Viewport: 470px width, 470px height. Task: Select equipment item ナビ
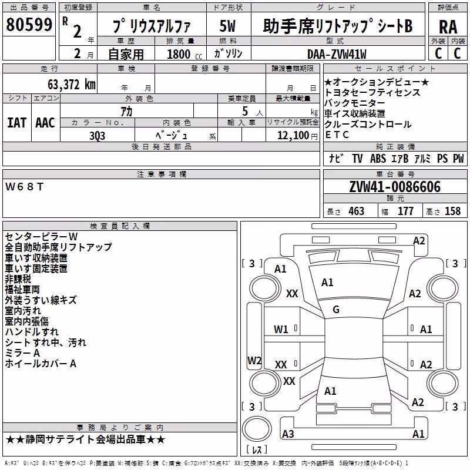336,158
